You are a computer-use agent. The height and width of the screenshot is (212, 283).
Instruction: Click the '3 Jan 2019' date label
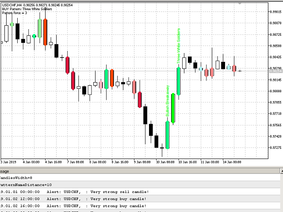click(x=8, y=162)
